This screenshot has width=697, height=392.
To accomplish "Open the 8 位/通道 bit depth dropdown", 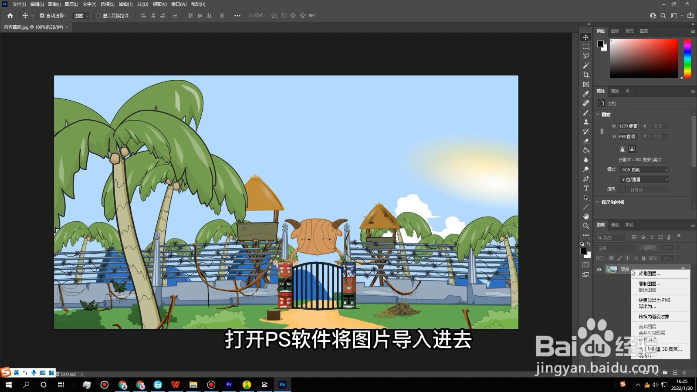I will [x=644, y=179].
